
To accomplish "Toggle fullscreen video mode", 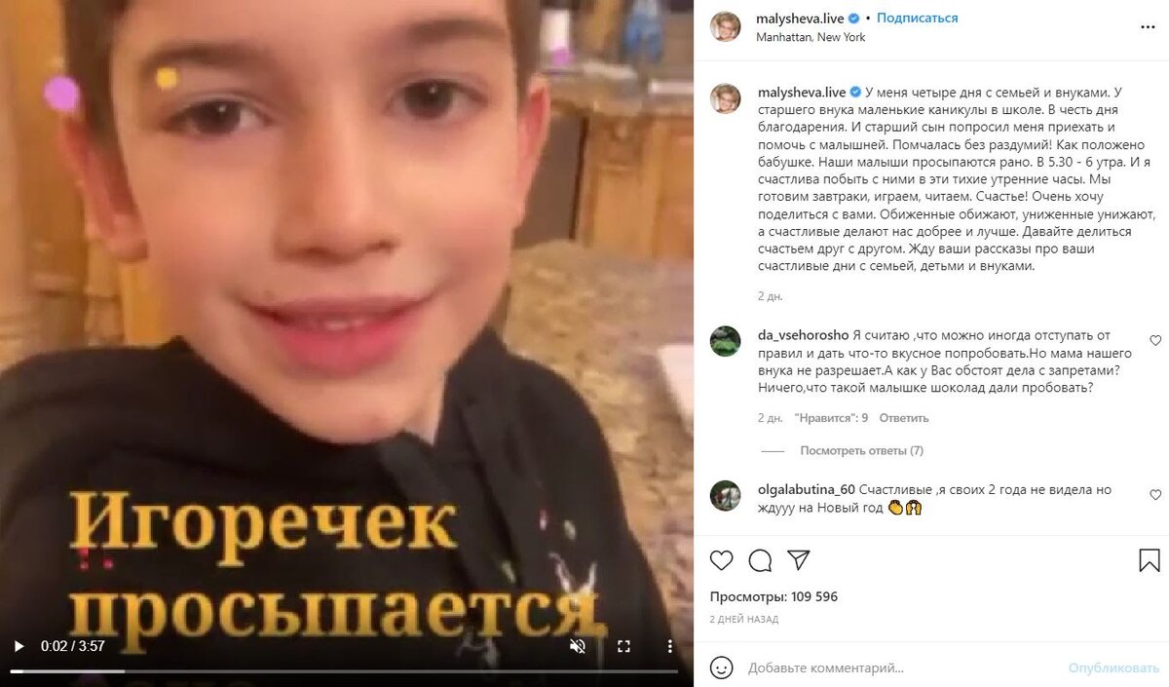I will click(x=624, y=645).
